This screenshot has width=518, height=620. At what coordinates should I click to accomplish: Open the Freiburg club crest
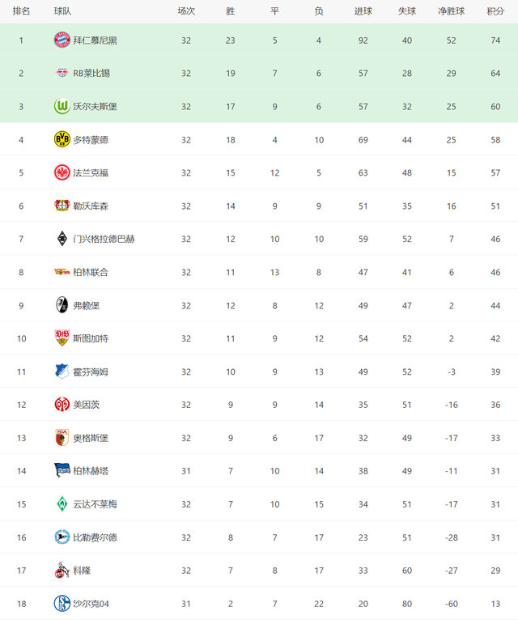(62, 305)
